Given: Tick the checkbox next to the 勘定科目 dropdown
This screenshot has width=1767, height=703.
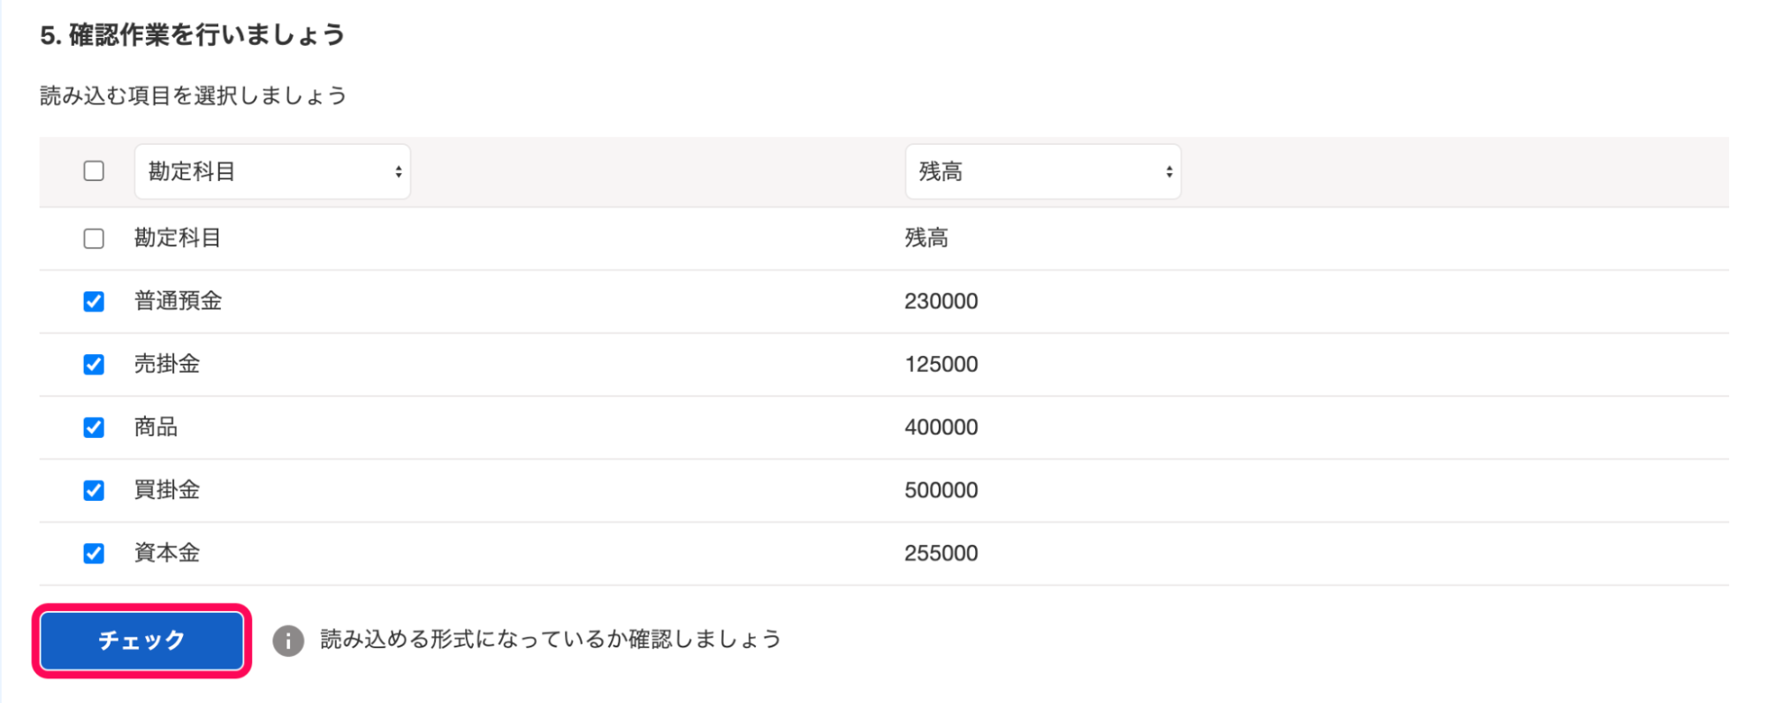Looking at the screenshot, I should click(94, 171).
